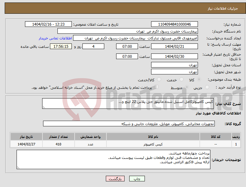This screenshot has height=187, width=246.
Task: Click the price validity date 1404/02/30
Action: pyautogui.click(x=174, y=56)
